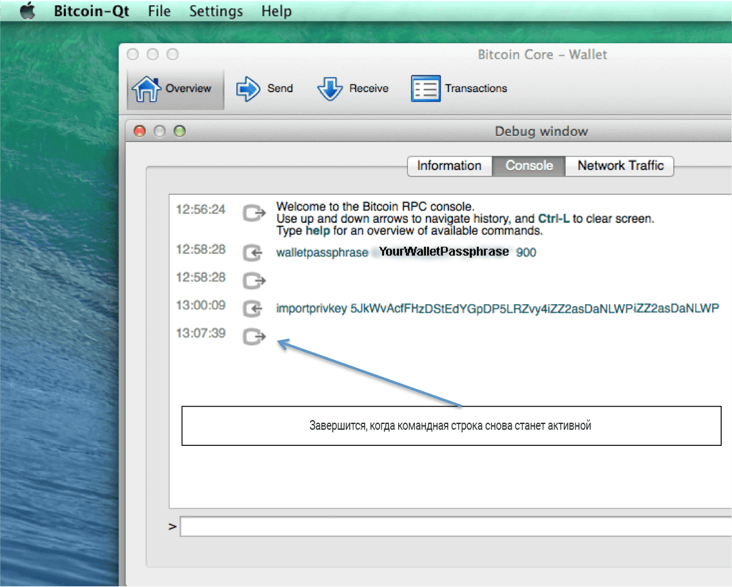Click the 'Bitcoin Core – Wallet' title text
This screenshot has width=732, height=587.
543,55
